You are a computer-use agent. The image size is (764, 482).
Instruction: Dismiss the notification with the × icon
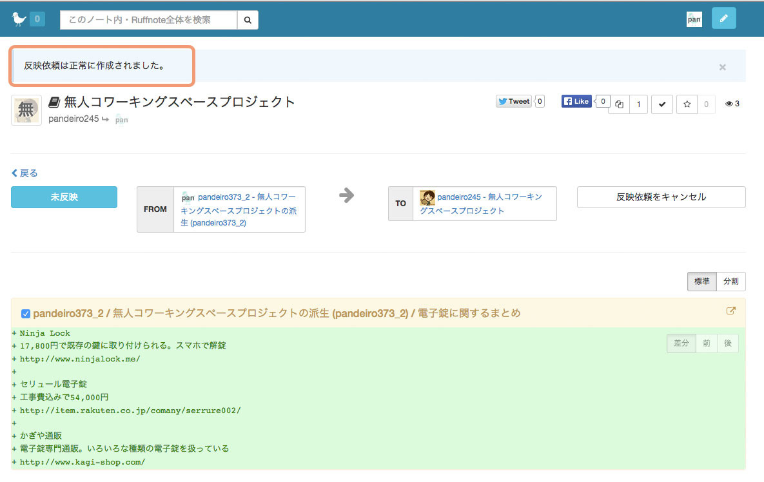(x=722, y=67)
